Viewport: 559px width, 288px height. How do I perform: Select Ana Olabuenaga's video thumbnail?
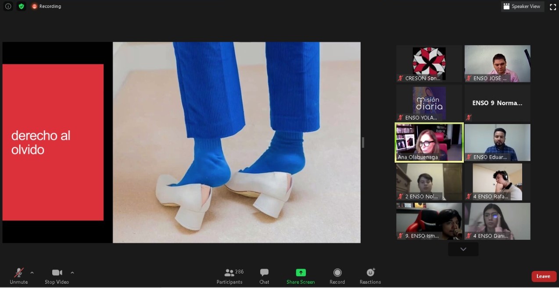click(429, 142)
